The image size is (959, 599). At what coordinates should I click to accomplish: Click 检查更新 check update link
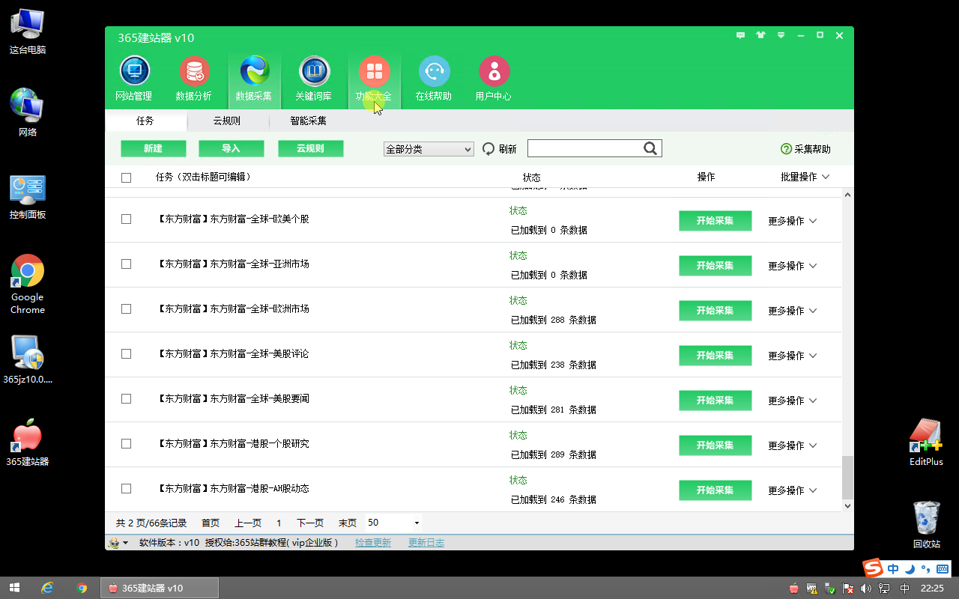[x=373, y=543]
